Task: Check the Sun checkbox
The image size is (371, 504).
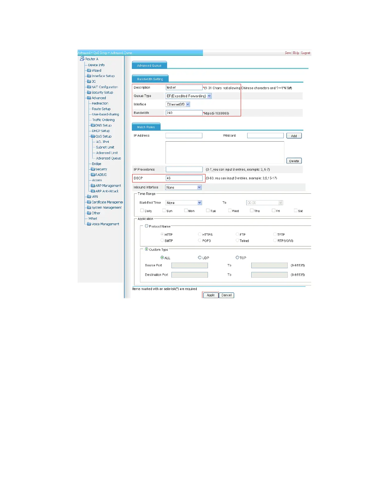Action: click(x=164, y=211)
